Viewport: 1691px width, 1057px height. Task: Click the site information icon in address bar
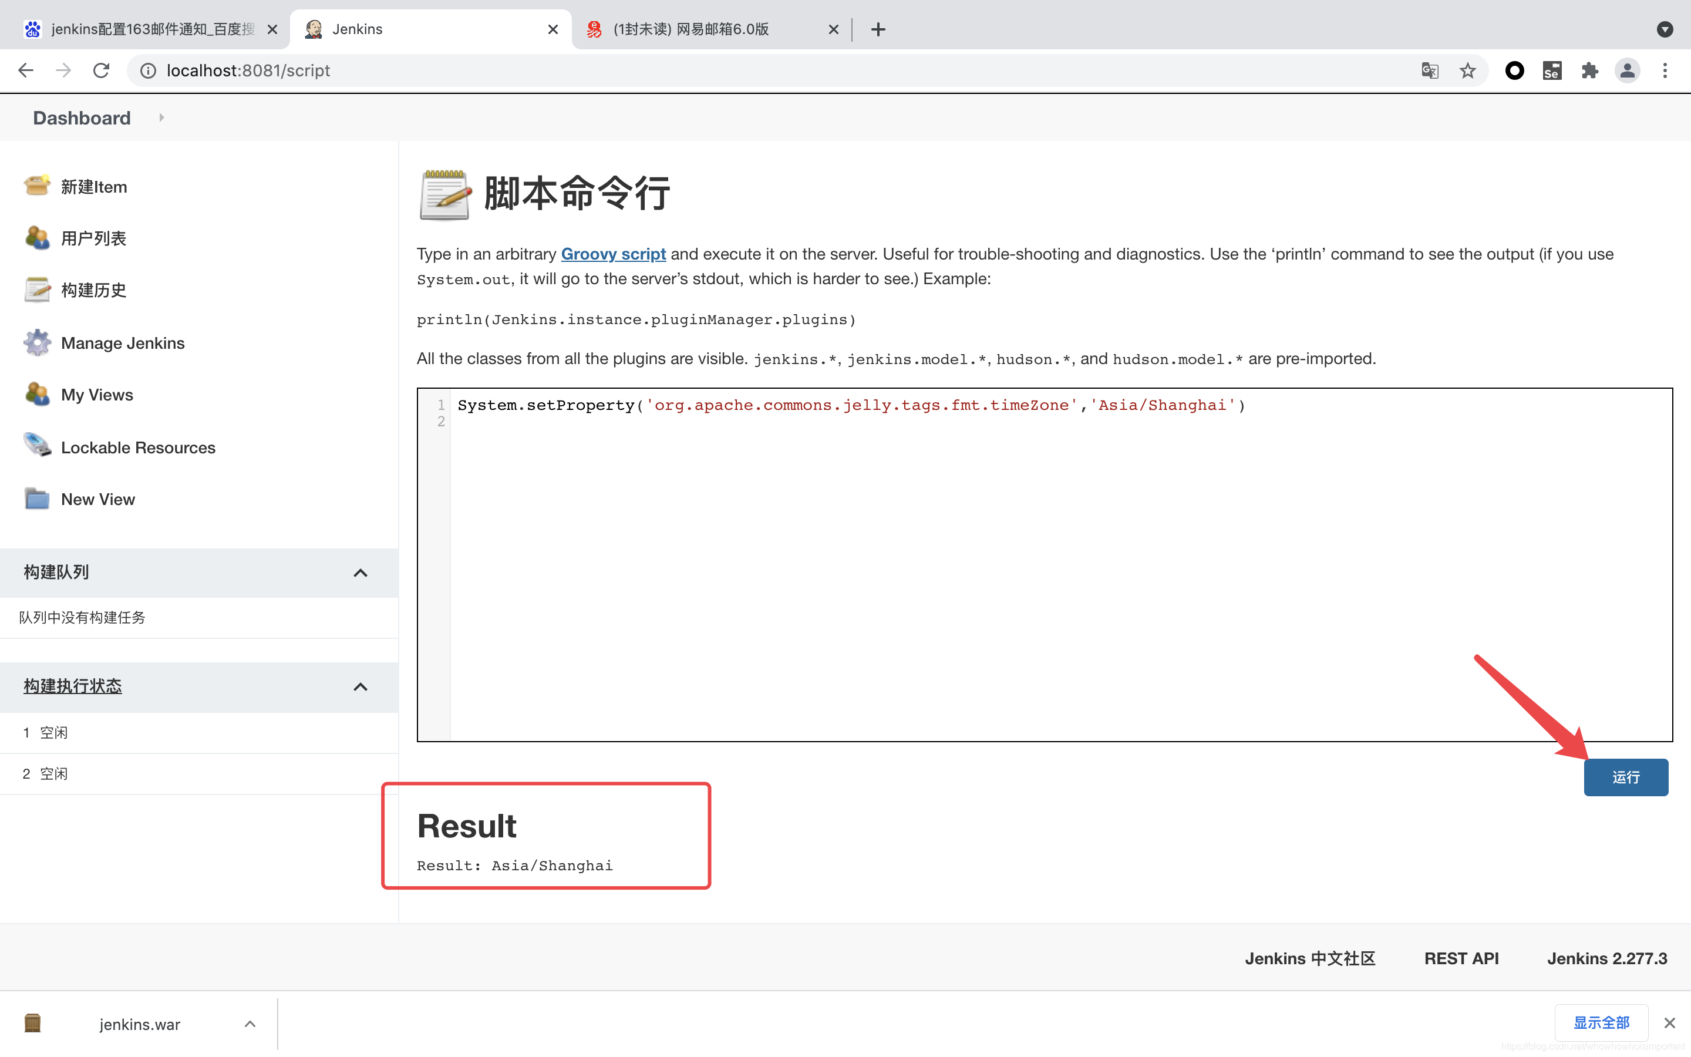pyautogui.click(x=148, y=70)
